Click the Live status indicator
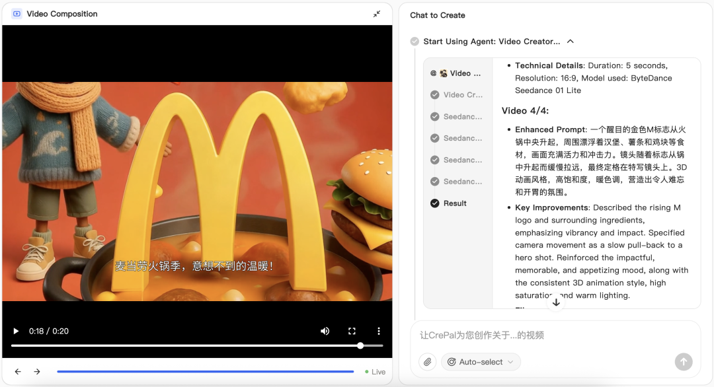Screen dimensions: 714x387 376,372
